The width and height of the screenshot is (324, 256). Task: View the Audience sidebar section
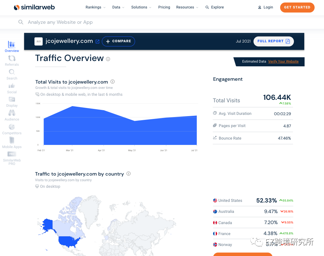(12, 115)
